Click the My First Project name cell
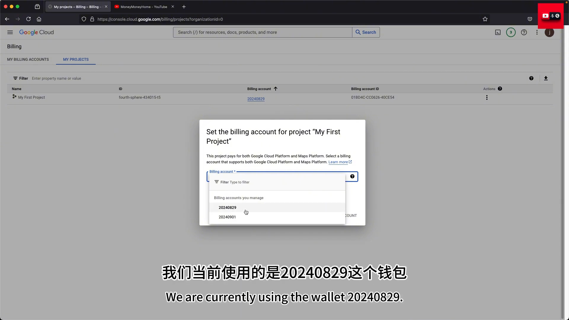Screen dimensions: 569x320 [x=31, y=97]
